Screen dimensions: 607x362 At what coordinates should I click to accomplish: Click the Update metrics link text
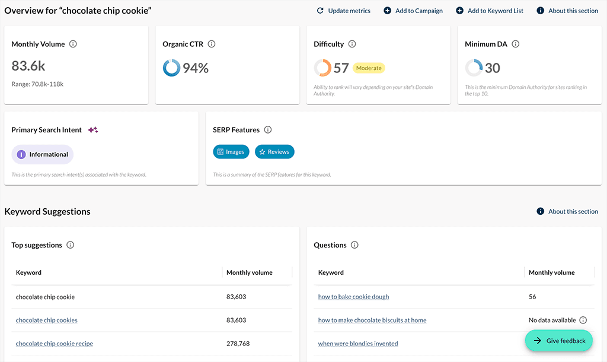pyautogui.click(x=349, y=11)
